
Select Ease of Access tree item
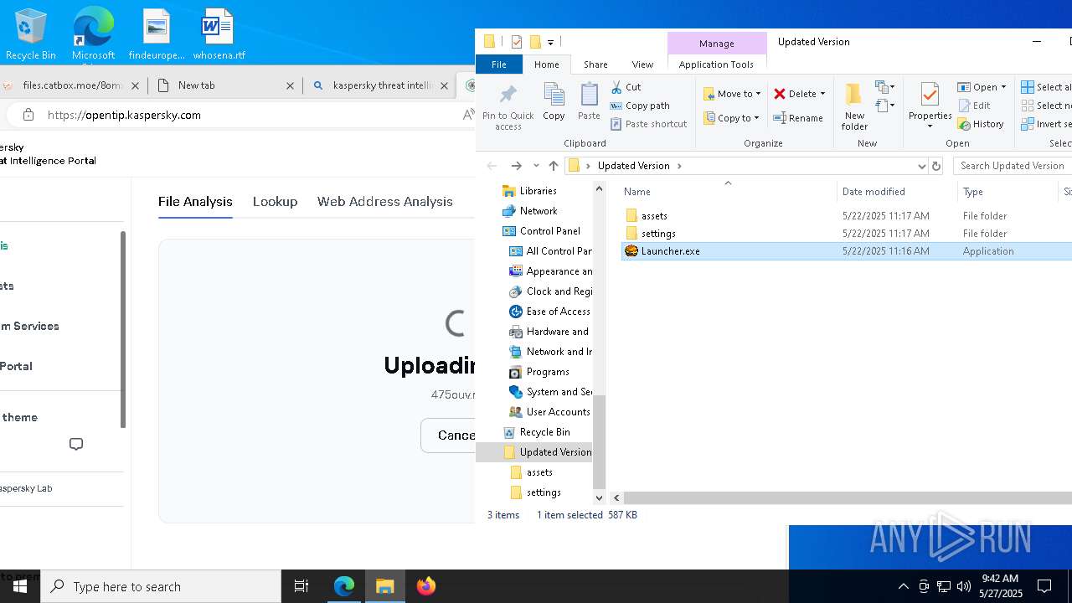point(558,312)
